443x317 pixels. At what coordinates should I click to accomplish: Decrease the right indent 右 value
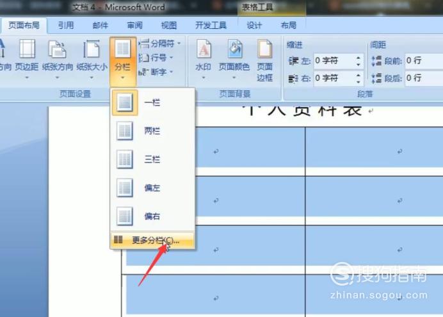[x=358, y=82]
